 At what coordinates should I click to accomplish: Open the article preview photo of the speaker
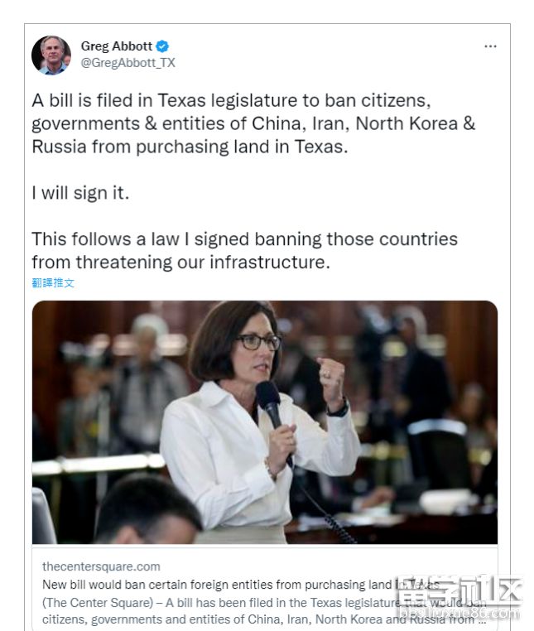click(x=265, y=421)
